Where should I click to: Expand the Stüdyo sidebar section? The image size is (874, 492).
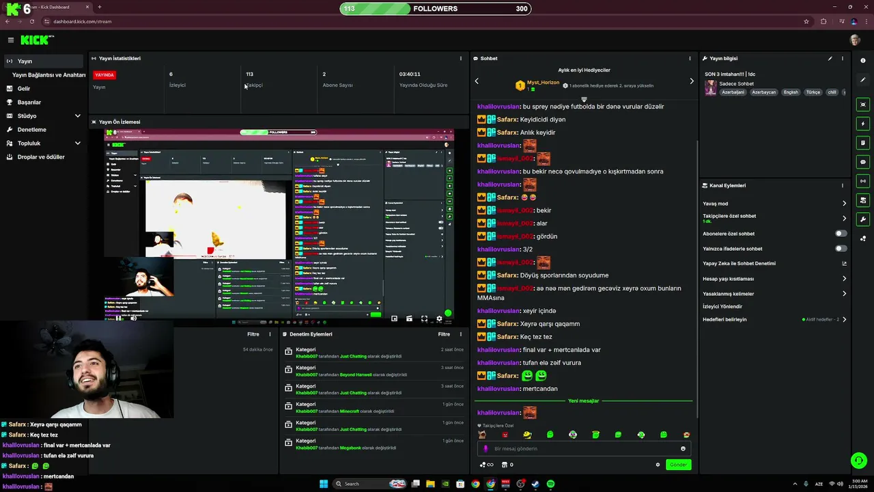tap(44, 115)
